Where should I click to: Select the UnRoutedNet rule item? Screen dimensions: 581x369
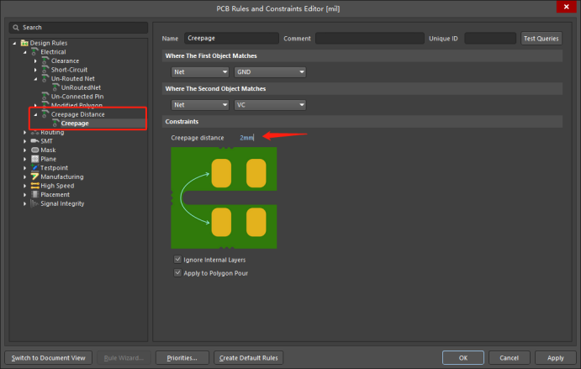pos(81,87)
